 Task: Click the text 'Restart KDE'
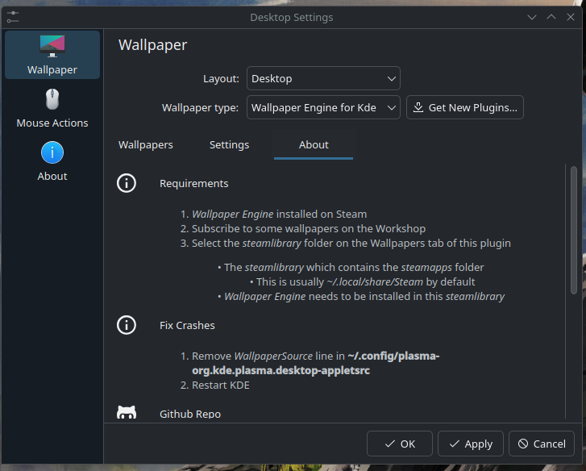pos(221,386)
